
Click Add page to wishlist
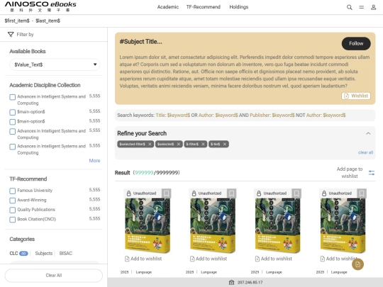350,172
